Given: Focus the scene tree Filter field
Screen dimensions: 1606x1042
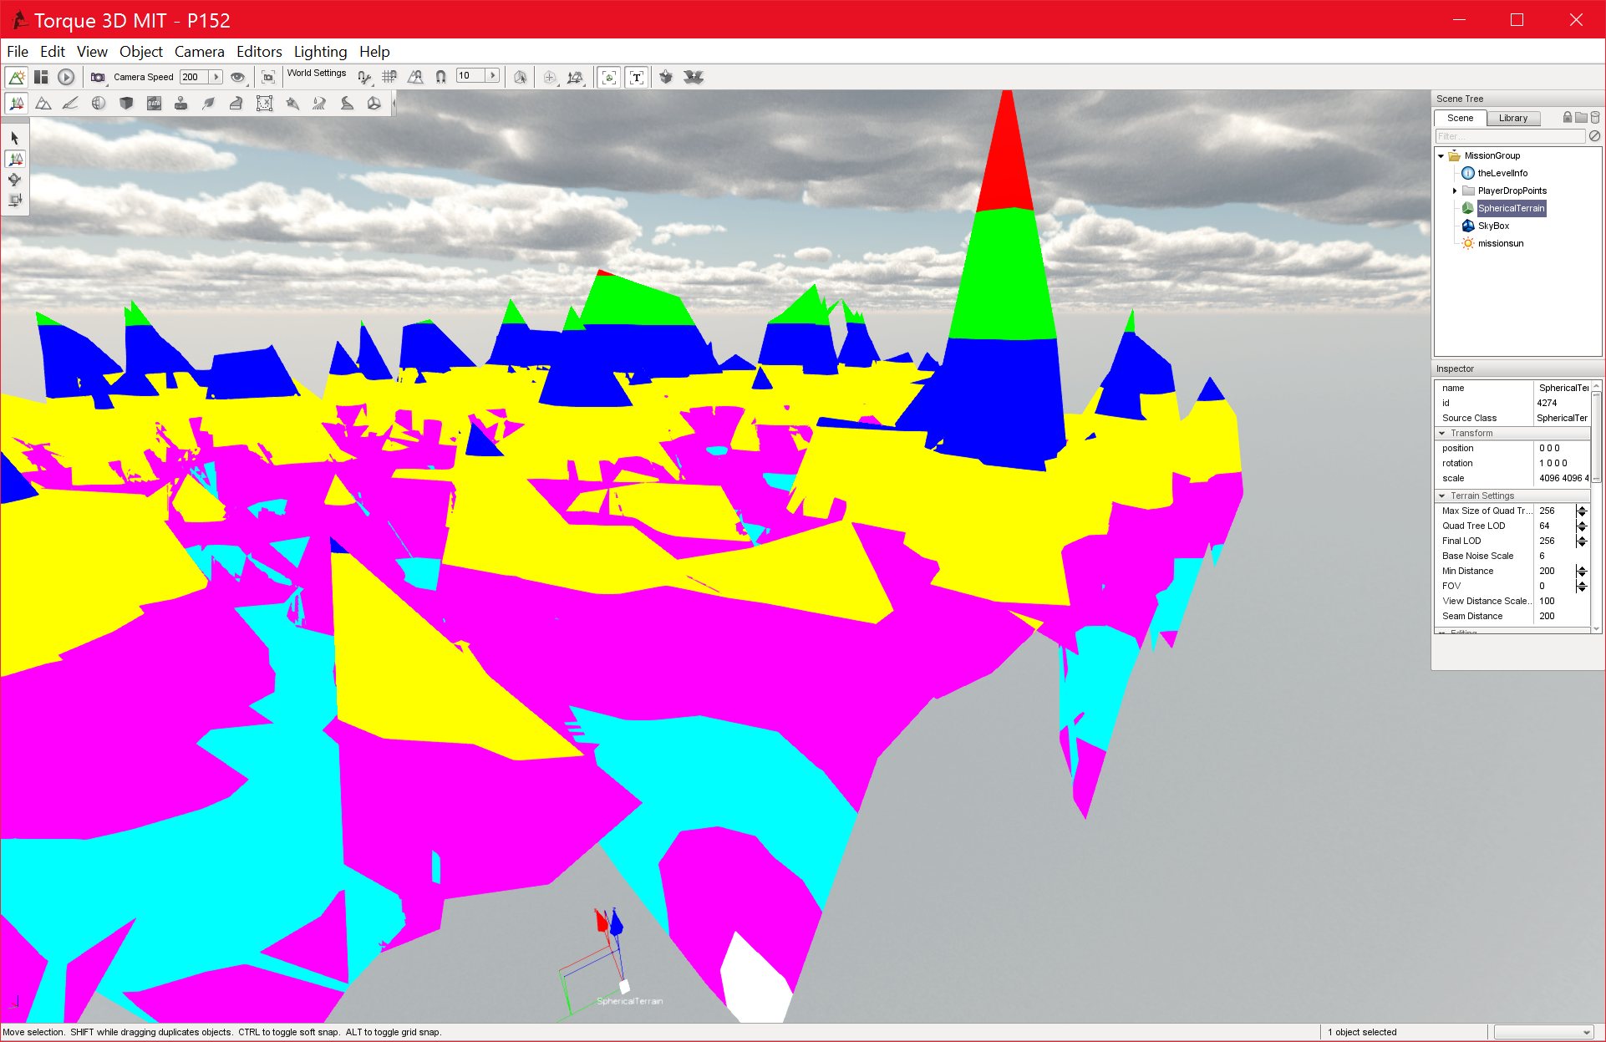Looking at the screenshot, I should click(x=1510, y=136).
